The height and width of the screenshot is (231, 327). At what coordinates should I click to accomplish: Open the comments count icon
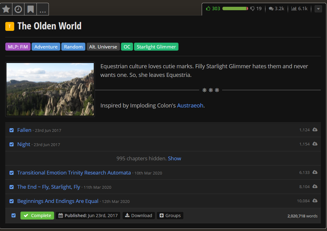pyautogui.click(x=271, y=9)
